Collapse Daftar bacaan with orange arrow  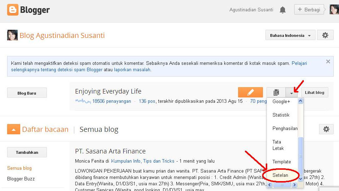14,129
